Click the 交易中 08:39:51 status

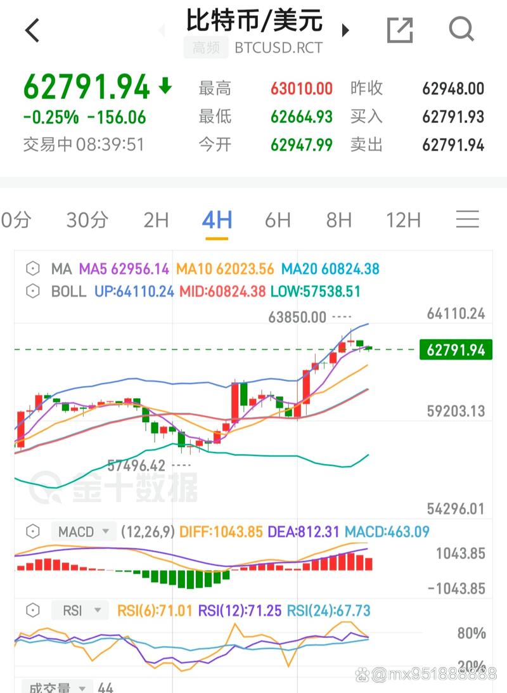pos(84,145)
